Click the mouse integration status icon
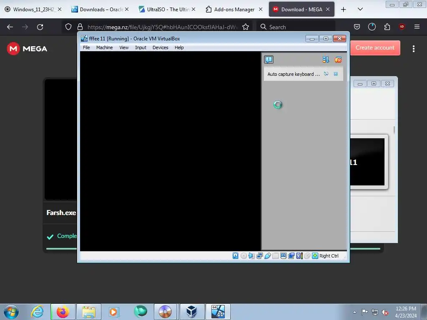Image resolution: width=427 pixels, height=320 pixels. (307, 256)
